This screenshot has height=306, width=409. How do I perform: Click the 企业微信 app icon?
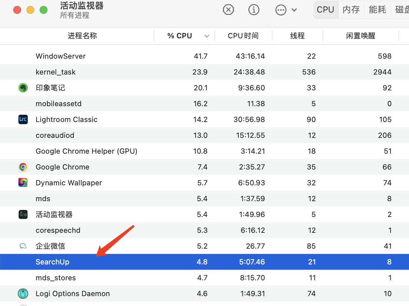click(23, 246)
